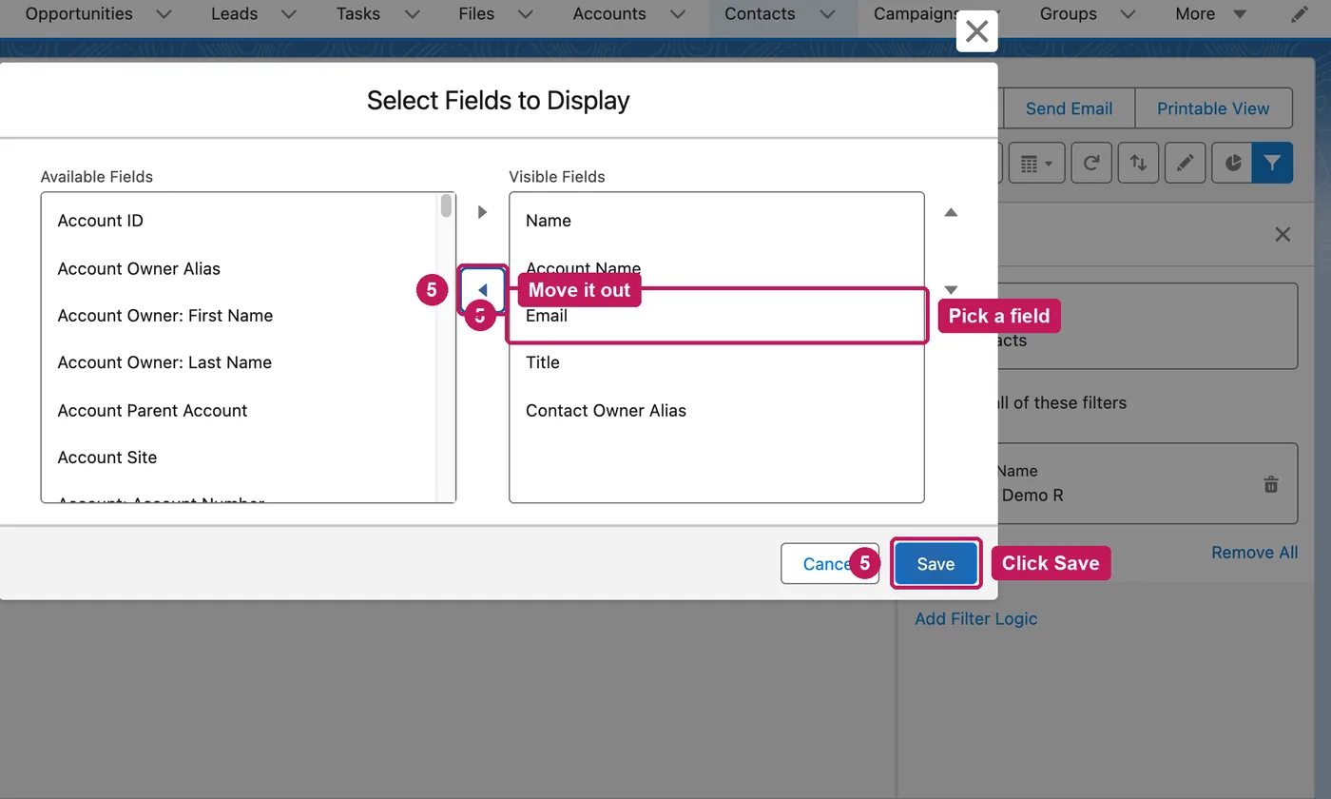Expand the Contacts tab chevron
Screen dimensions: 1331x799
[x=827, y=14]
